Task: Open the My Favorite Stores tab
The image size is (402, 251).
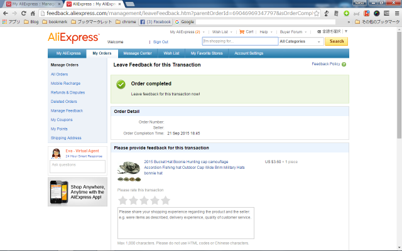Action: (207, 53)
